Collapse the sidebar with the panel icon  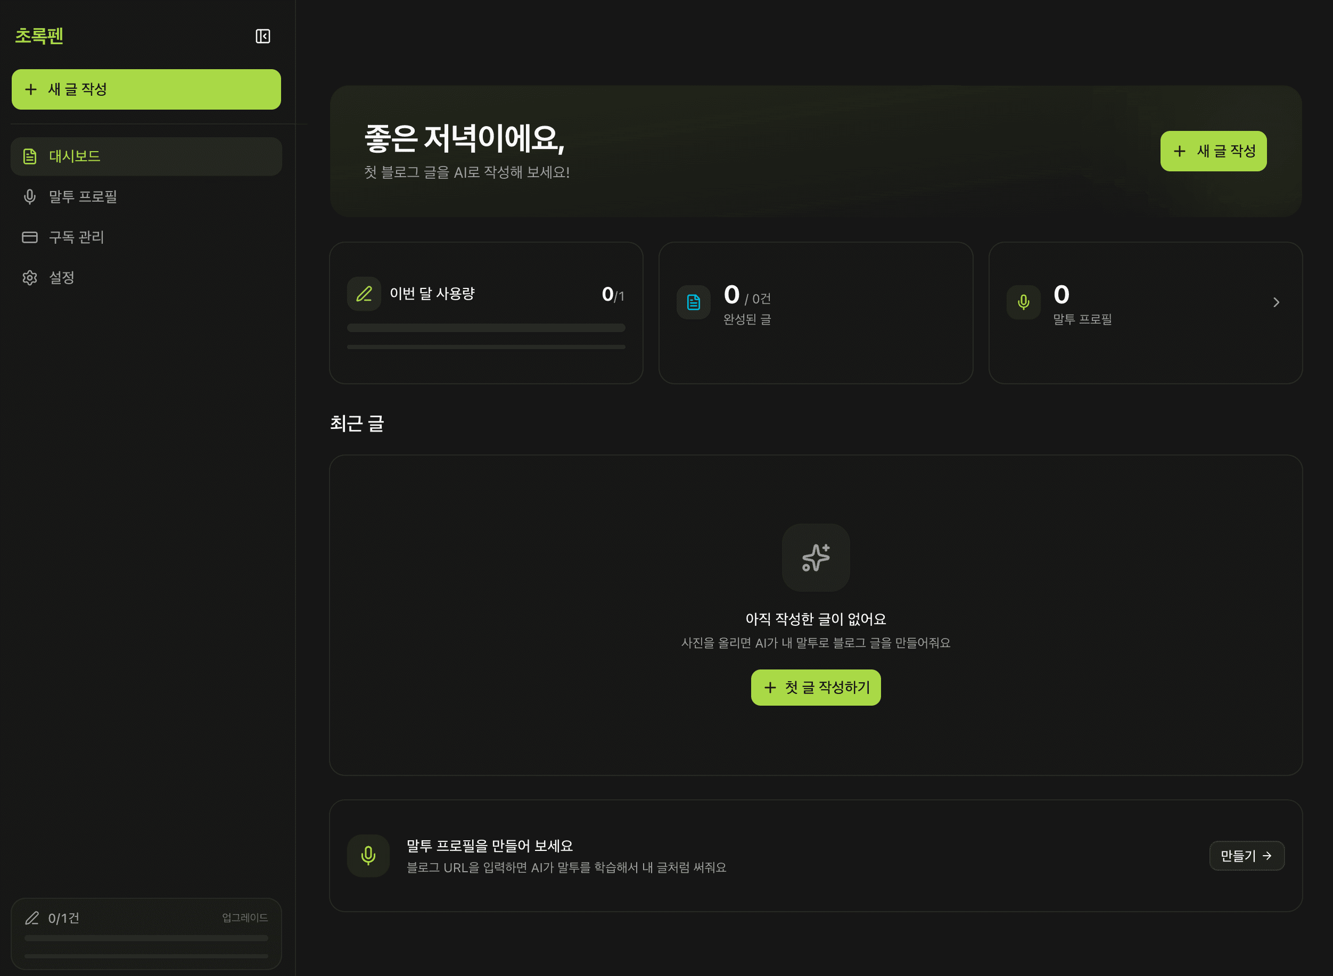click(263, 37)
